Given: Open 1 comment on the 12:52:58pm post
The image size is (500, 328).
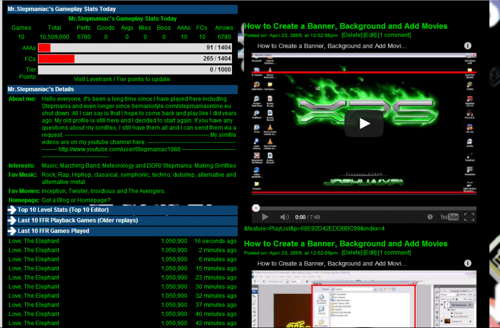Looking at the screenshot, I should (x=394, y=35).
